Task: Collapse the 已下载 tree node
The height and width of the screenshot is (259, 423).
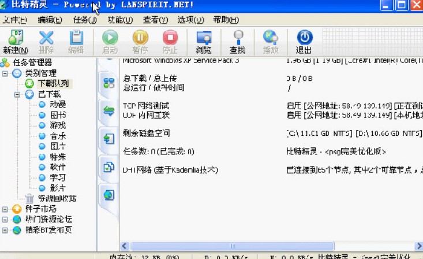Action: (x=17, y=94)
